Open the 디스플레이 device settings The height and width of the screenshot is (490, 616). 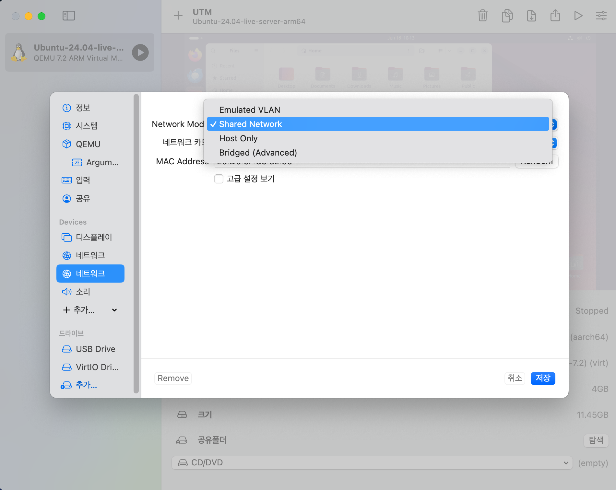pos(90,237)
